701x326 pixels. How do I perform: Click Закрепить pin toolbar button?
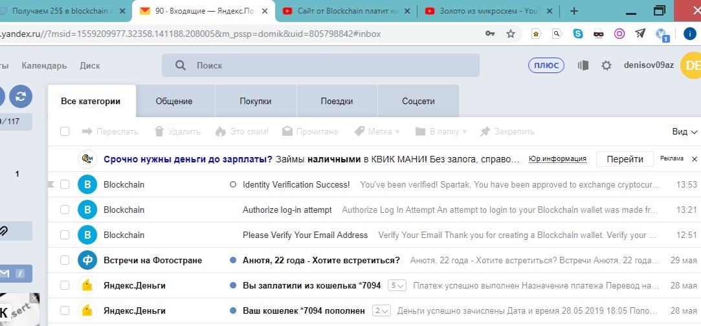[x=507, y=132]
